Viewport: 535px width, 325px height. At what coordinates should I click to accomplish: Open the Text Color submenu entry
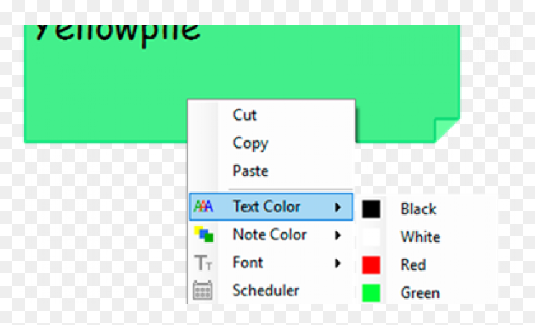pyautogui.click(x=271, y=206)
